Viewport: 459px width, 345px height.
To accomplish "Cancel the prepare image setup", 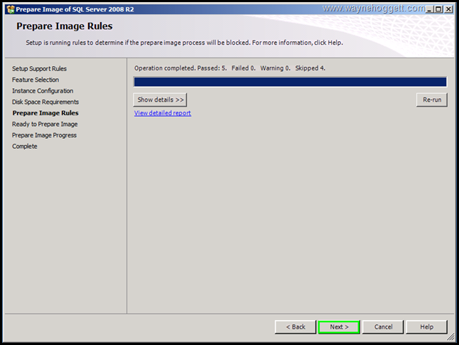I will [383, 327].
